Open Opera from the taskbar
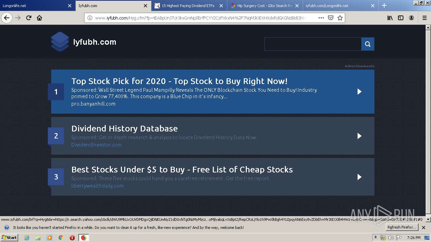The width and height of the screenshot is (431, 242). pyautogui.click(x=72, y=238)
